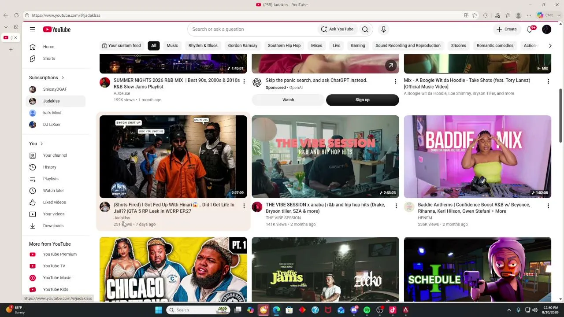The width and height of the screenshot is (564, 317).
Task: Select the Rhythm & Blues chip
Action: (x=203, y=46)
